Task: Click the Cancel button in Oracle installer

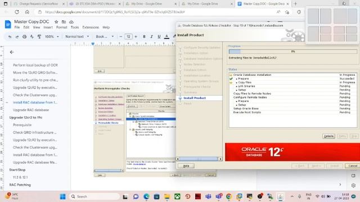Action: pyautogui.click(x=353, y=166)
